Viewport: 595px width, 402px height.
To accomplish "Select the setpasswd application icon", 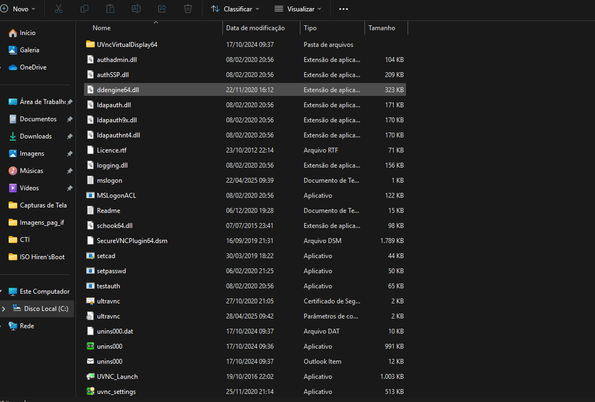I will tap(90, 271).
